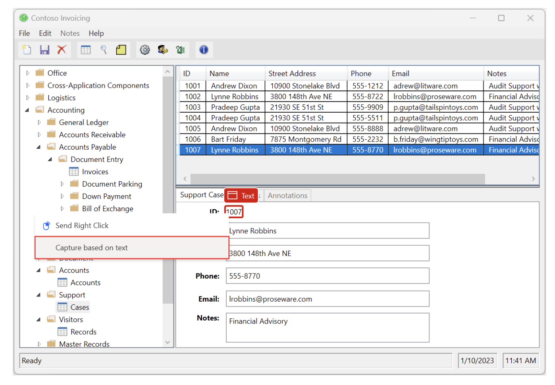Click the Notes text area
The image size is (555, 385).
[x=328, y=327]
